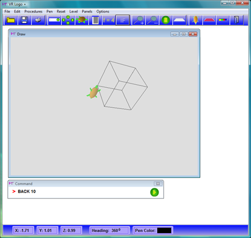Click the multicolor bar toolbar icon
Viewport: 251px width, 238px height.
(x=223, y=20)
